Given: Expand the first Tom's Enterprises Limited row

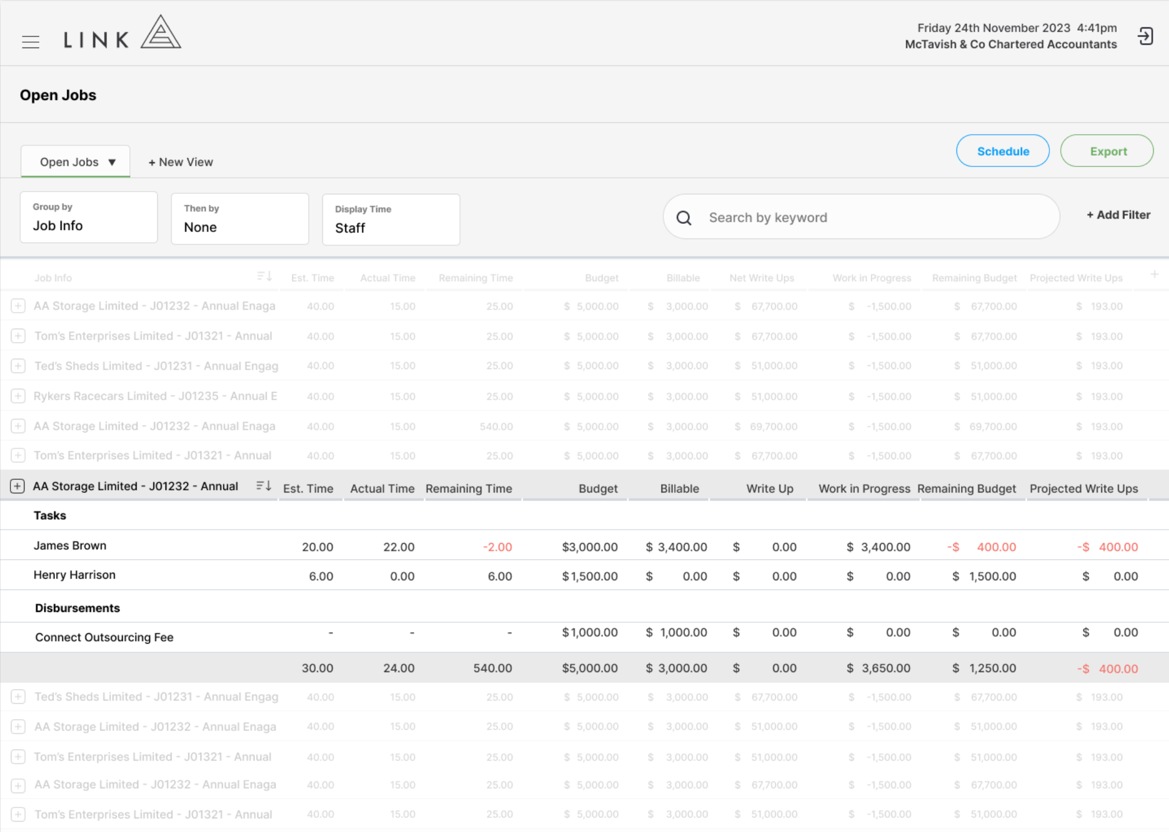Looking at the screenshot, I should click(x=18, y=336).
